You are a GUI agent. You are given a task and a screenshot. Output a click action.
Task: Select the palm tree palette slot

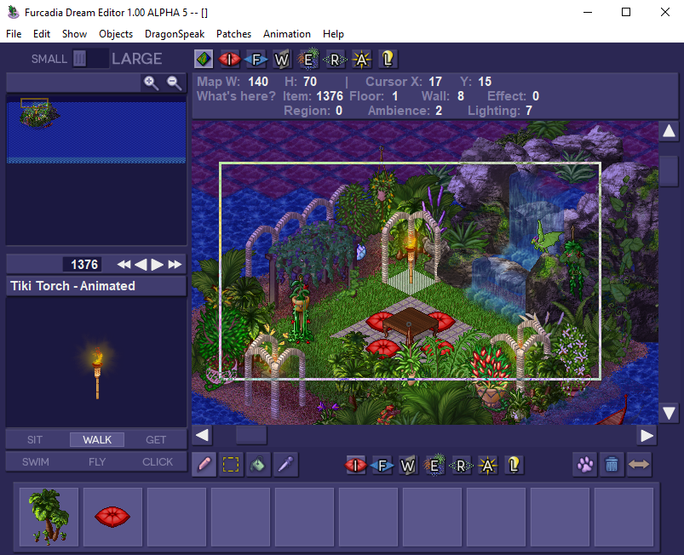coord(49,517)
